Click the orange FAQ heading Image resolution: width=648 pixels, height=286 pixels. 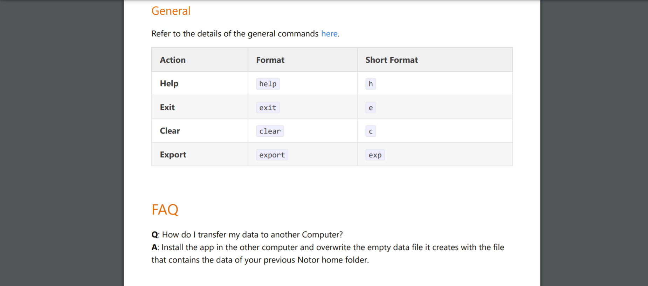(165, 210)
